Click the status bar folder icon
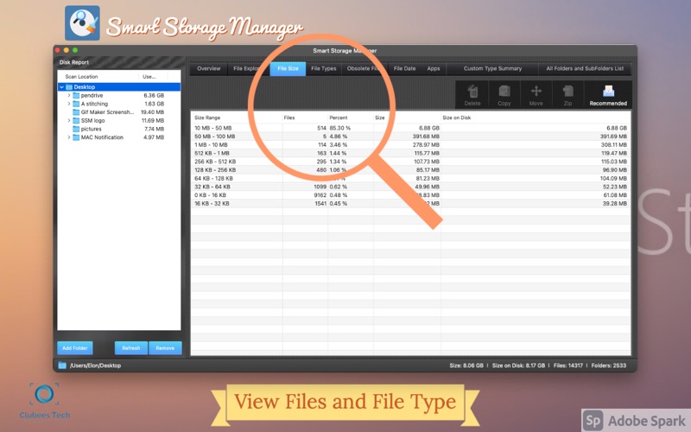The image size is (691, 432). click(x=62, y=365)
